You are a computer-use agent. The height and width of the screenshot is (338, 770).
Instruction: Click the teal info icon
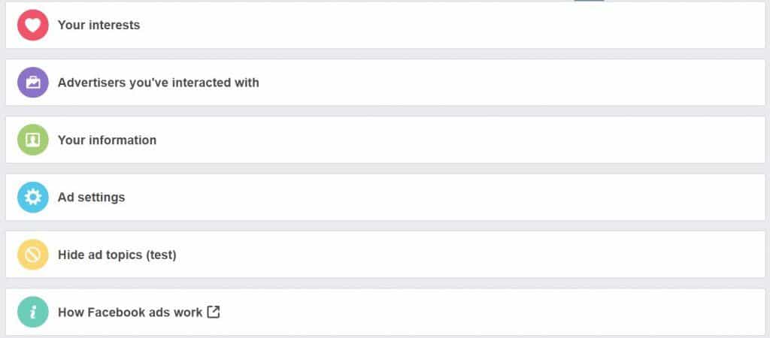tap(33, 312)
